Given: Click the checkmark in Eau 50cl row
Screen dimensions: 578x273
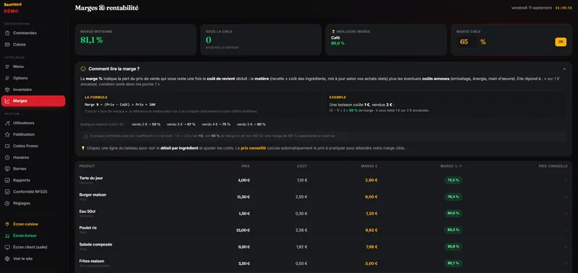Looking at the screenshot, I should click(x=566, y=213).
